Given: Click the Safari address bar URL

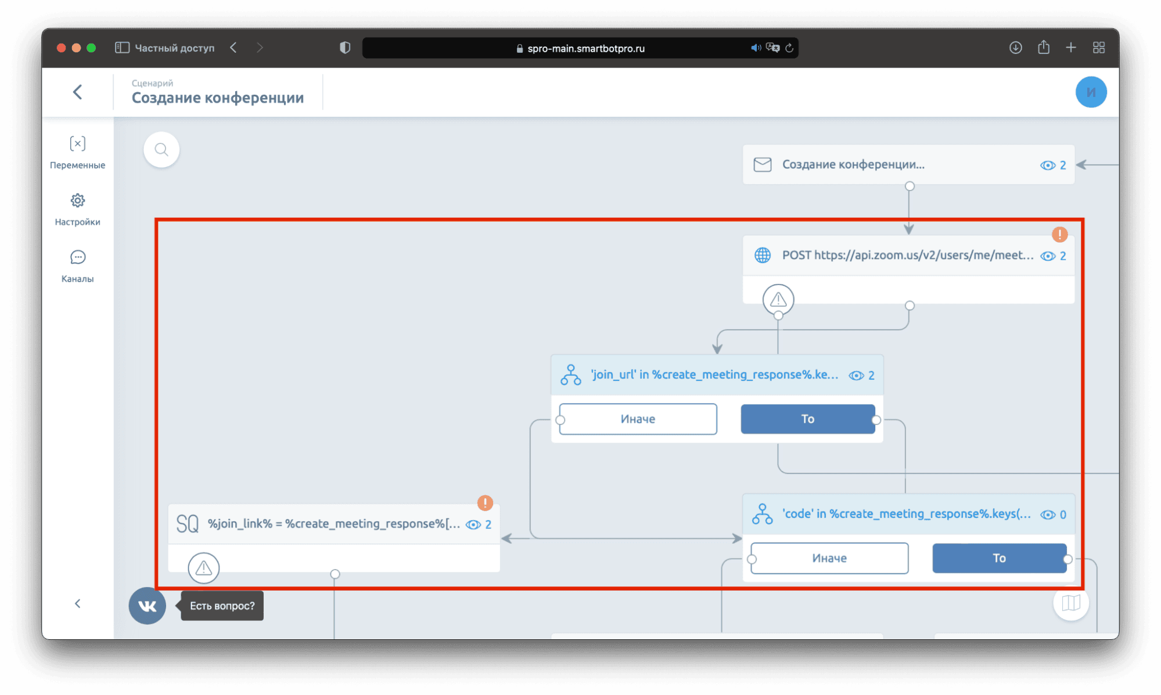Looking at the screenshot, I should (x=585, y=48).
